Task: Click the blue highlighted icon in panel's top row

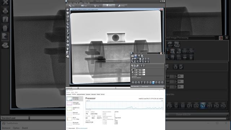Action: 136,56
